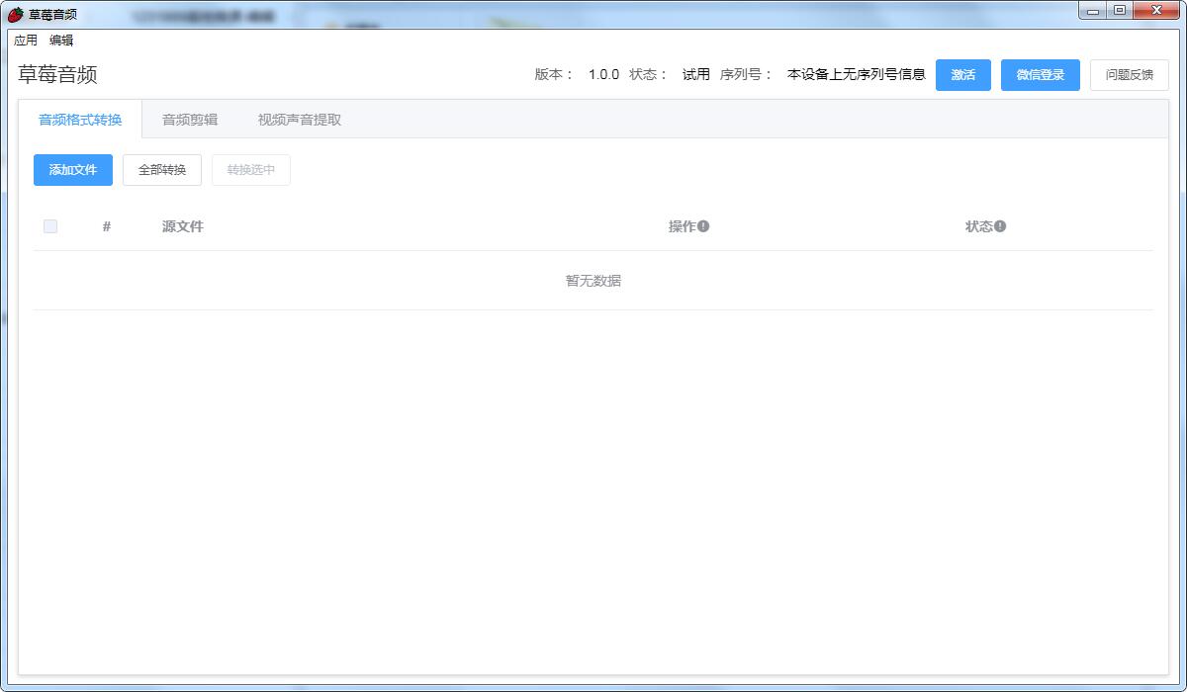Click the info icon next to 操作
1187x692 pixels.
pyautogui.click(x=703, y=226)
